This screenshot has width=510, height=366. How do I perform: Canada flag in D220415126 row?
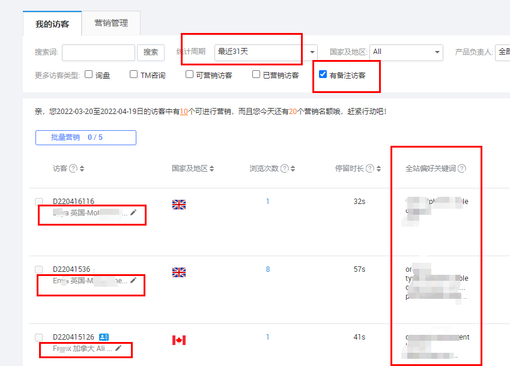pos(179,340)
